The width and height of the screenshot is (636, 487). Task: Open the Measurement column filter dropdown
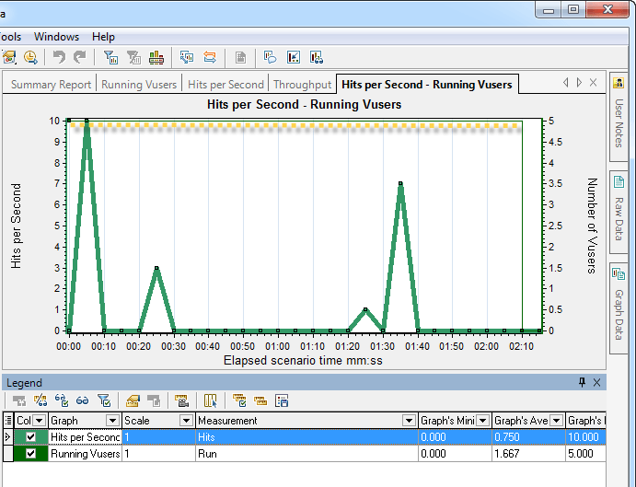(x=409, y=421)
